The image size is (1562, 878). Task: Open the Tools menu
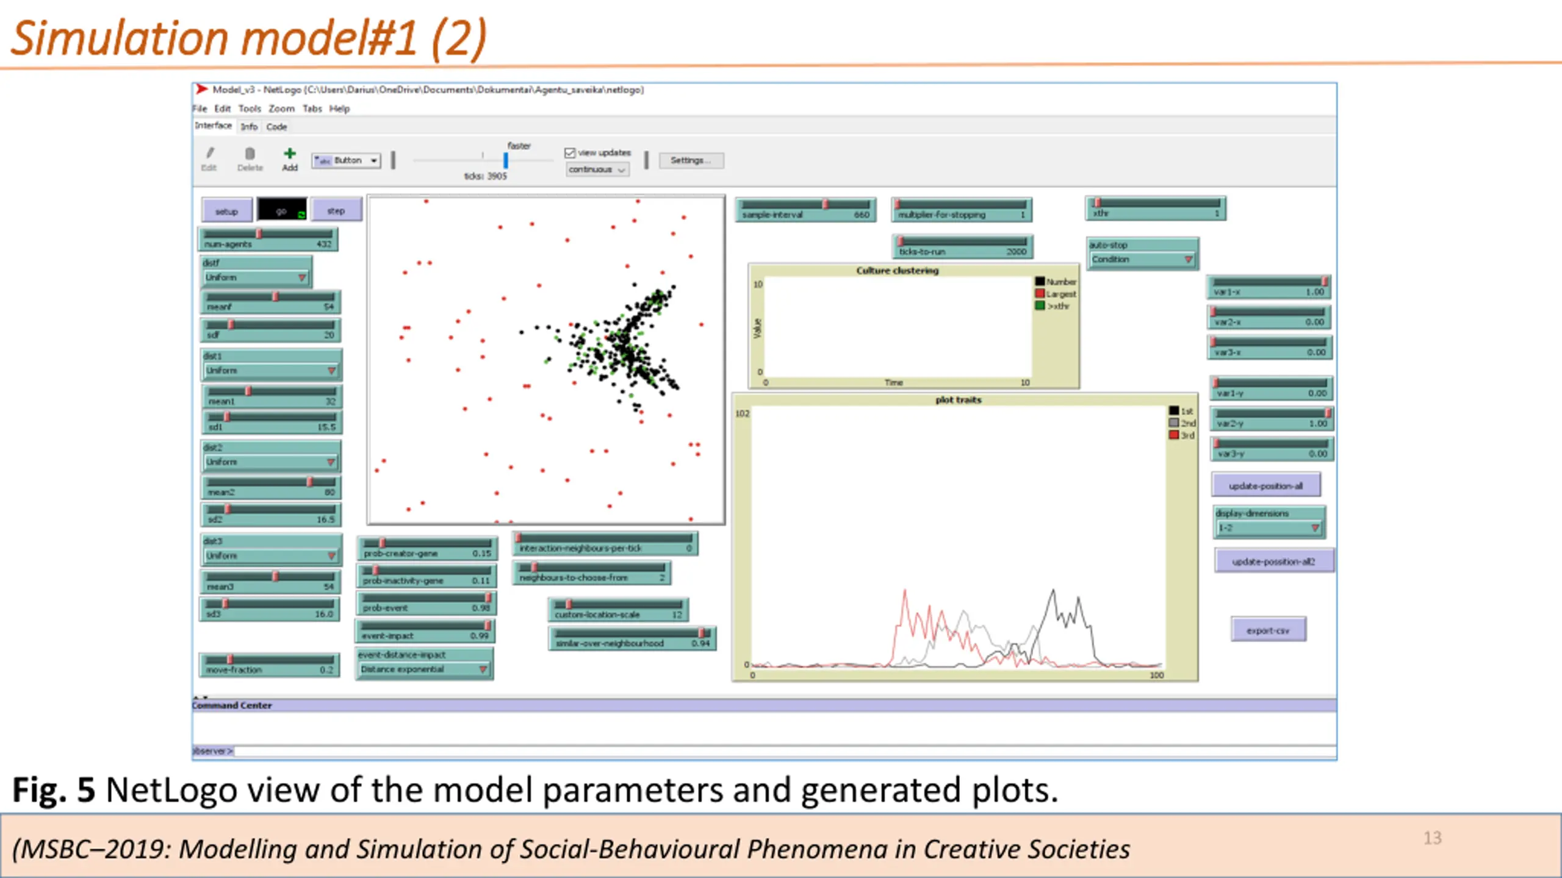pyautogui.click(x=250, y=109)
